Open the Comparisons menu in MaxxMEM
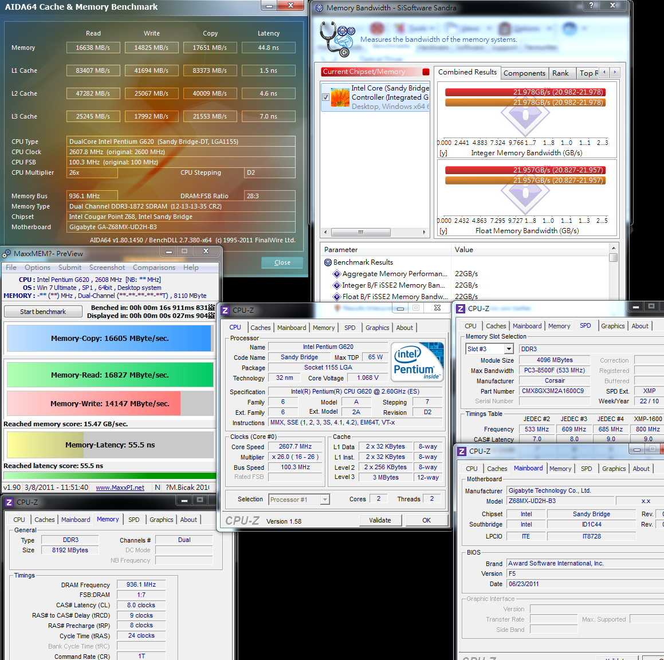The height and width of the screenshot is (660, 664). 154,268
